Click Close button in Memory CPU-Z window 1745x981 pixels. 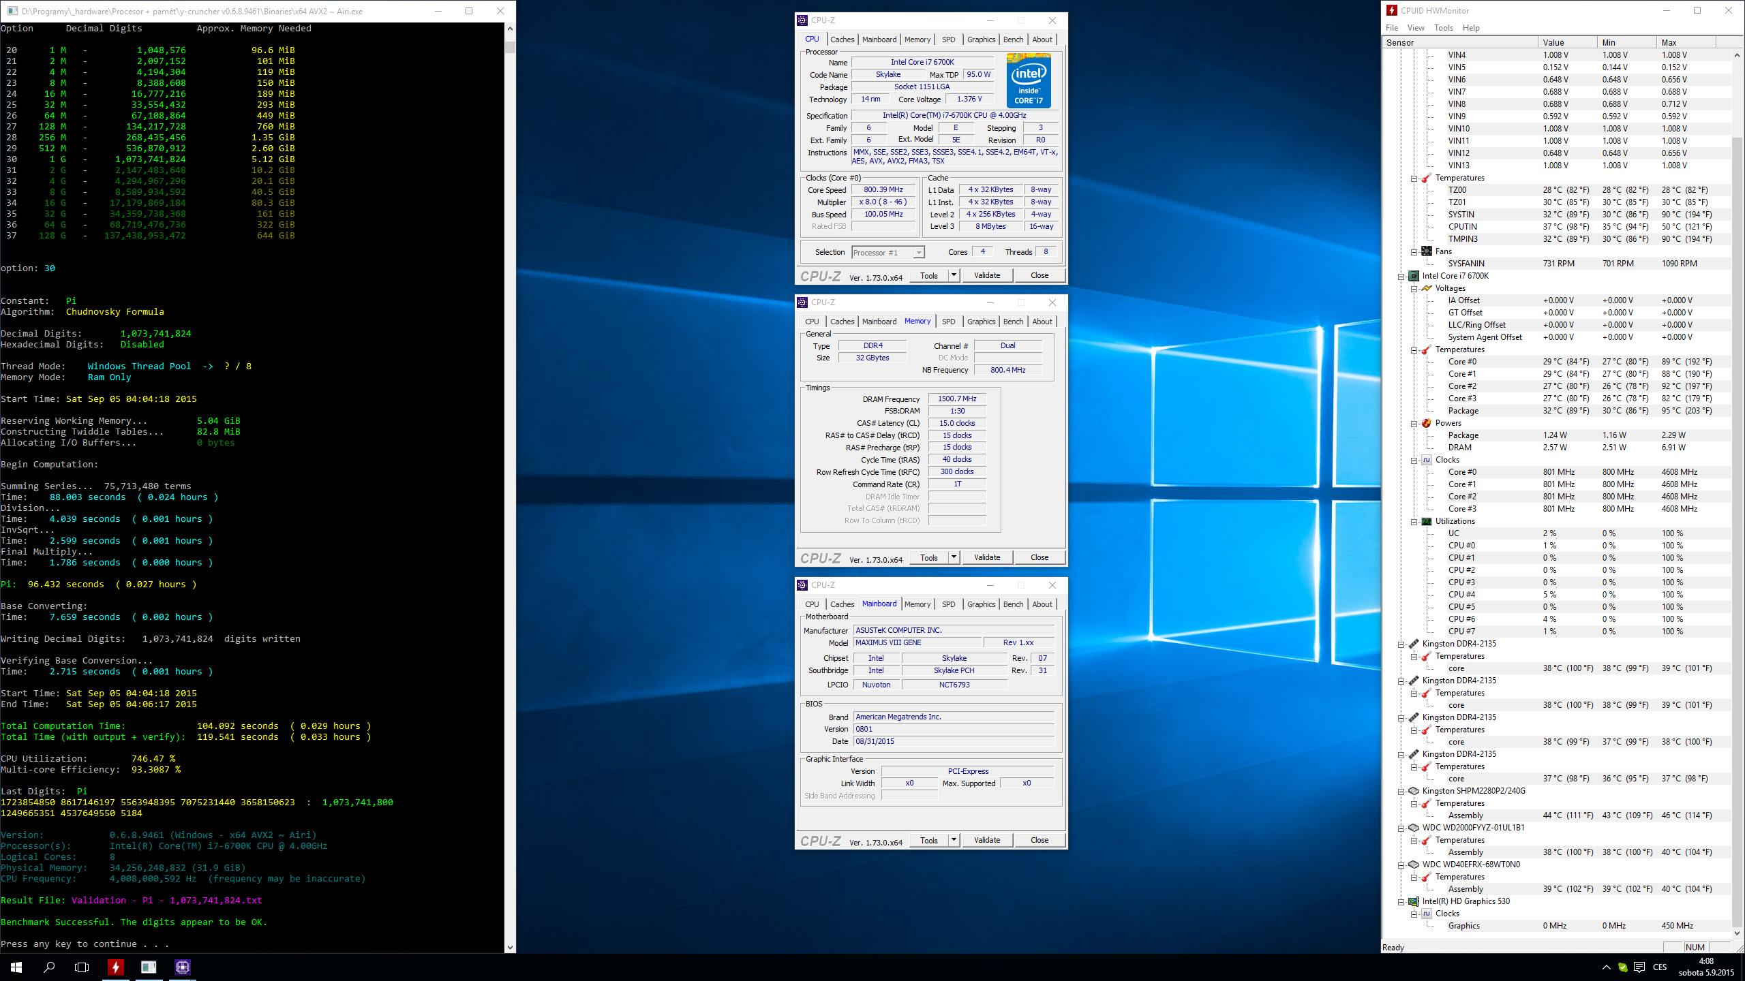(1039, 557)
